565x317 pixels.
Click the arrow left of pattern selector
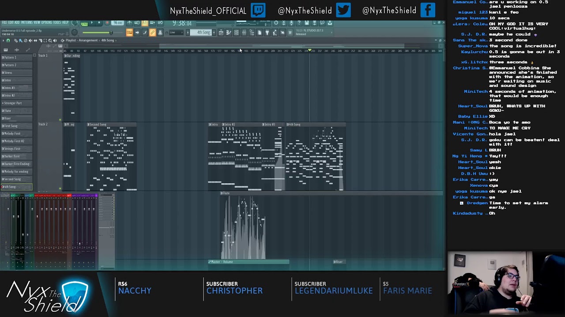coord(188,33)
